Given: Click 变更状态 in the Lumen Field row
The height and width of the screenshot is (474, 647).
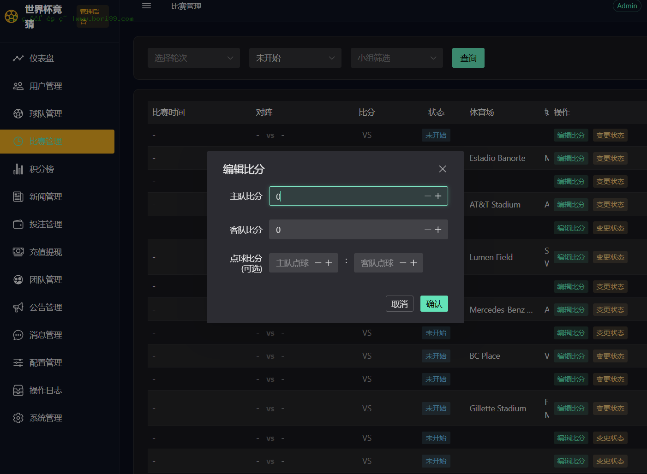Looking at the screenshot, I should (x=610, y=257).
